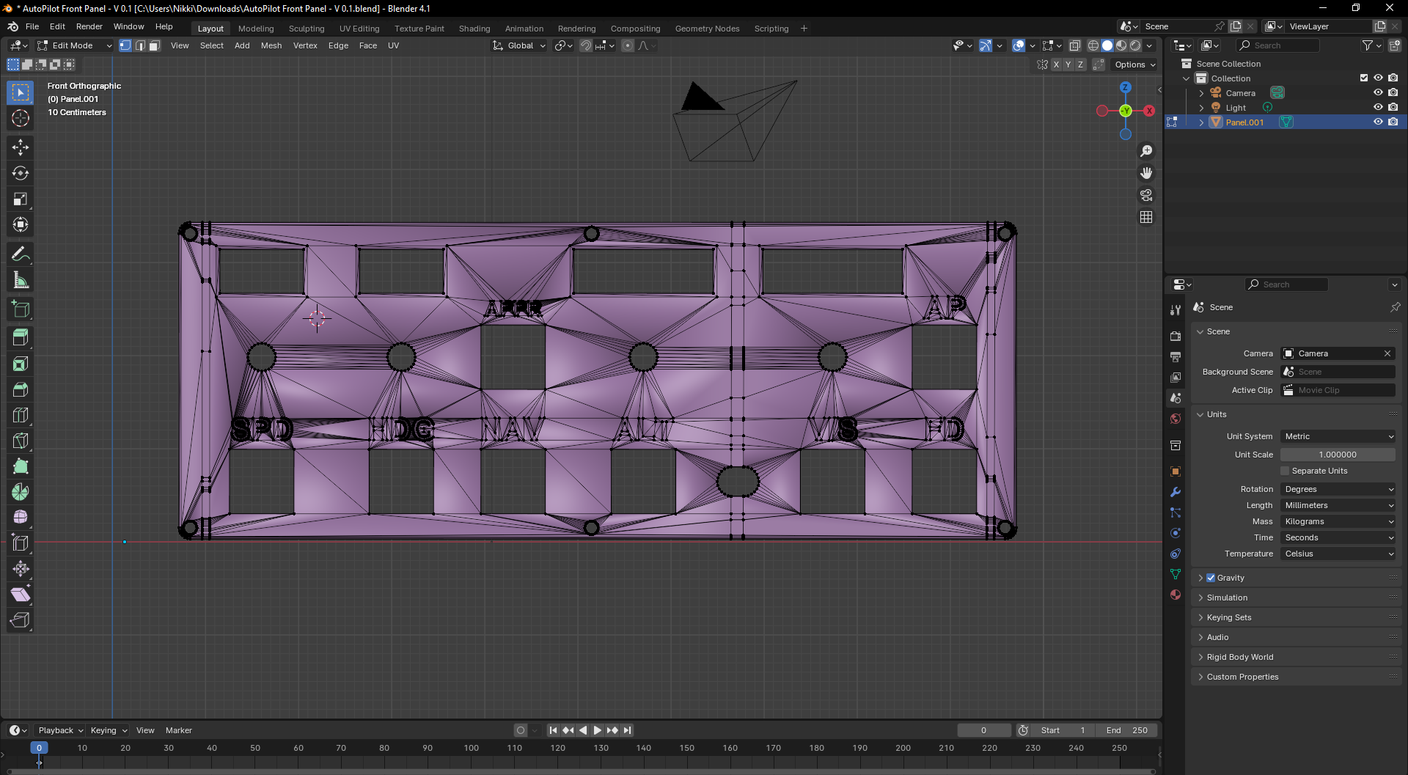Open the Mesh menu in viewport header
Screen dimensions: 1408x775
(271, 45)
